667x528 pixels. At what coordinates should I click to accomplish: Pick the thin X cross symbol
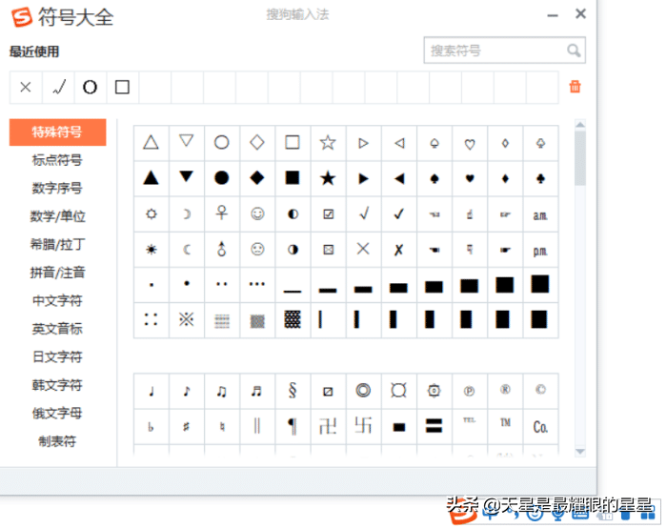(363, 249)
